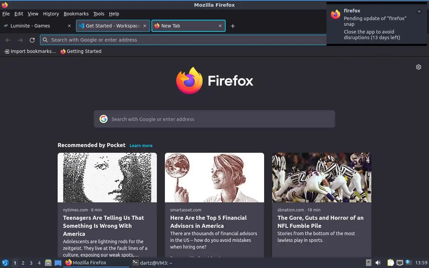Open the History menu
The image size is (429, 268).
coord(51,14)
